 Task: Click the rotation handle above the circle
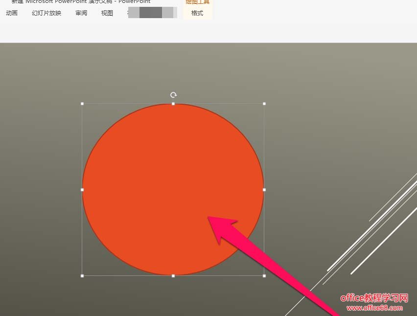pos(173,95)
